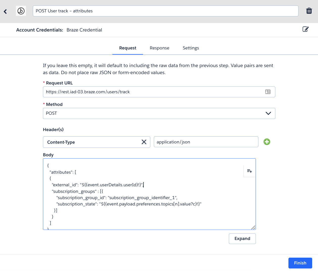This screenshot has height=271, width=318.
Task: Switch to the Response tab
Action: coord(159,48)
